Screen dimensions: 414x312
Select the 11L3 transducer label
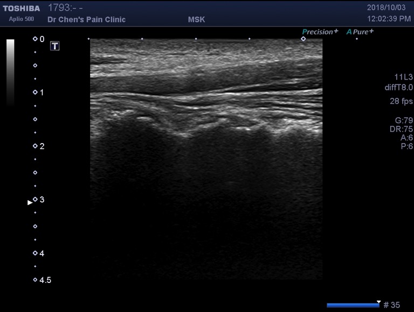pyautogui.click(x=403, y=77)
